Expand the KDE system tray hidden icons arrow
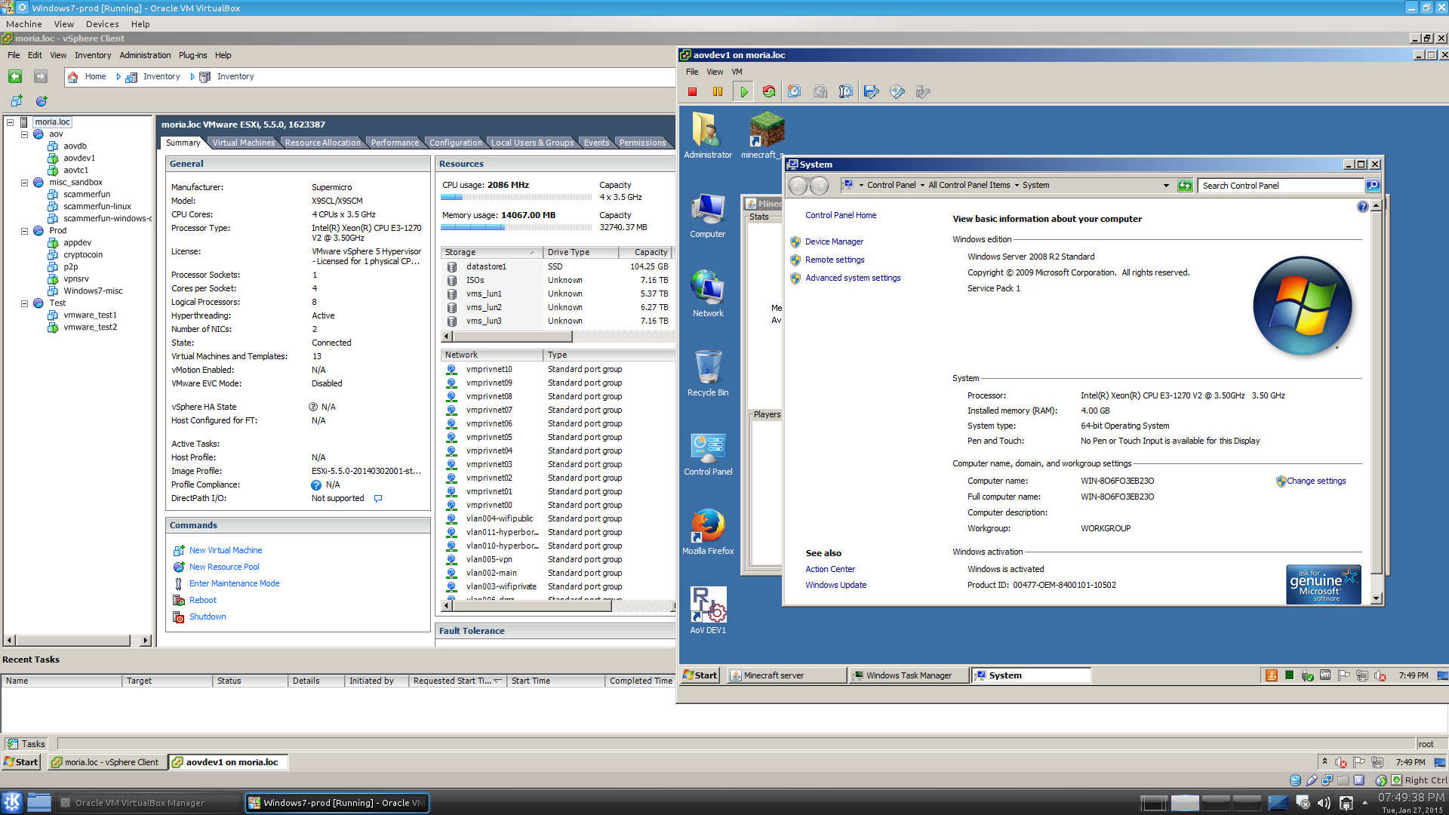Screen dimensions: 1449x815 click(x=1364, y=803)
